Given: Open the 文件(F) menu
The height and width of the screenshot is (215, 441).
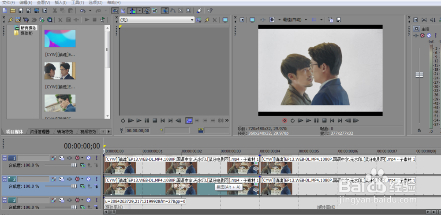Looking at the screenshot, I should pos(8,3).
